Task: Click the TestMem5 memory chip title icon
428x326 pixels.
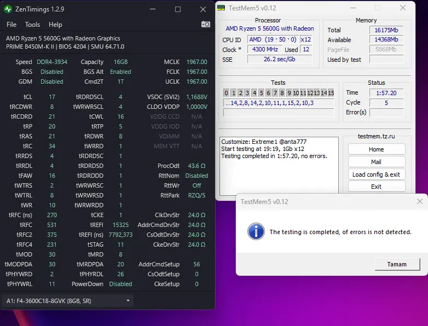Action: [221, 8]
